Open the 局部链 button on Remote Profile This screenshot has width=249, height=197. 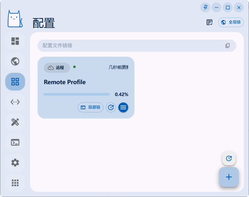[x=90, y=108]
